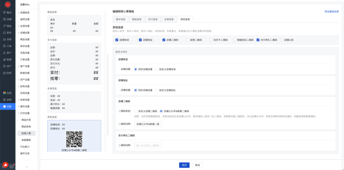Screen dimensions: 344x170
Task: Click the QR code in receipt preview
Action: tap(74, 139)
